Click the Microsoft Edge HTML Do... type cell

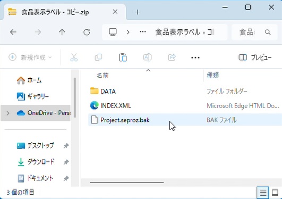coord(243,106)
